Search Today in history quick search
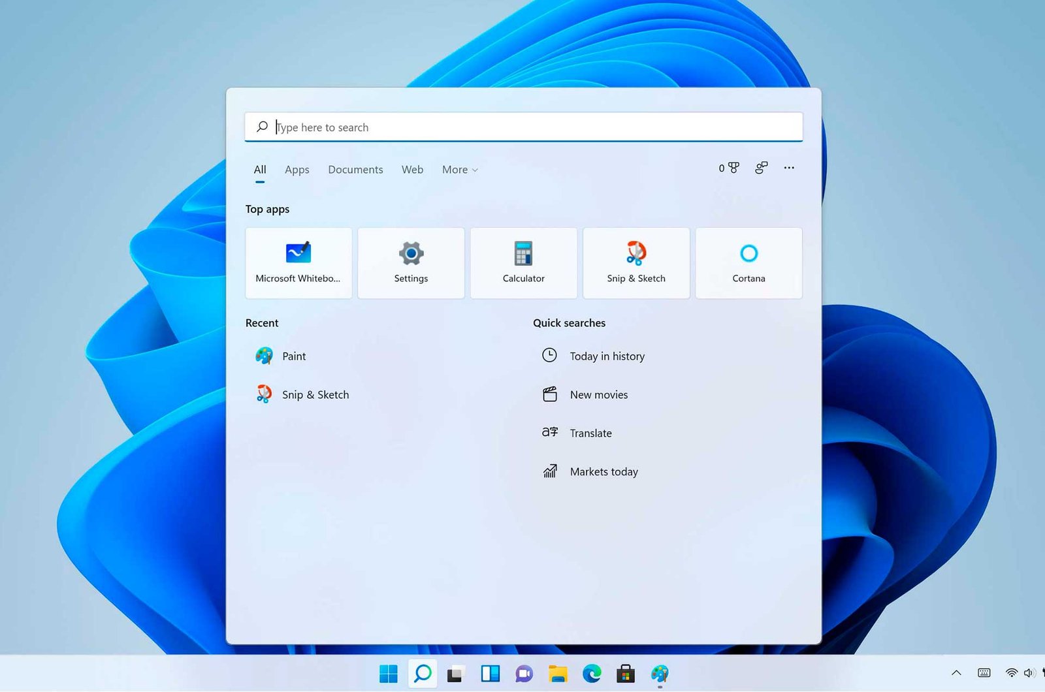 point(607,356)
